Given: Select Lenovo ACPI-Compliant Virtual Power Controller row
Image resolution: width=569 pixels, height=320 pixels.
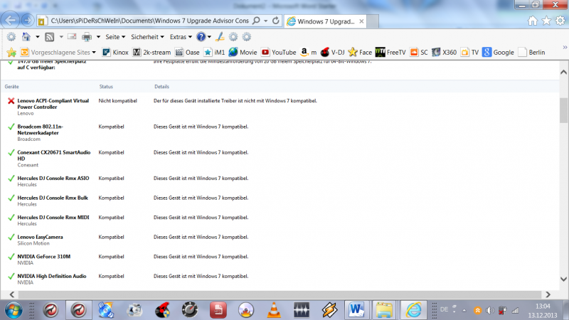Looking at the screenshot, I should pos(280,107).
